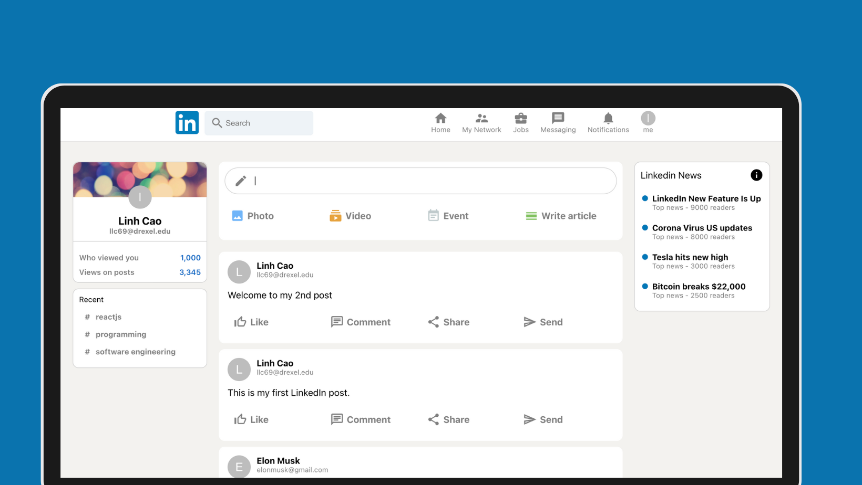This screenshot has height=485, width=862.
Task: Click the Photo image icon
Action: click(238, 216)
